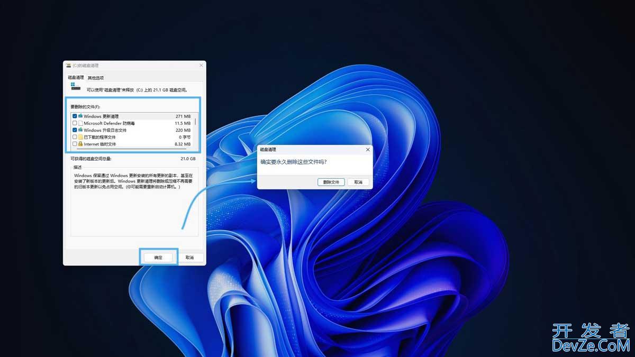635x357 pixels.
Task: Click the Windows 更新清理 item icon
Action: [x=80, y=116]
